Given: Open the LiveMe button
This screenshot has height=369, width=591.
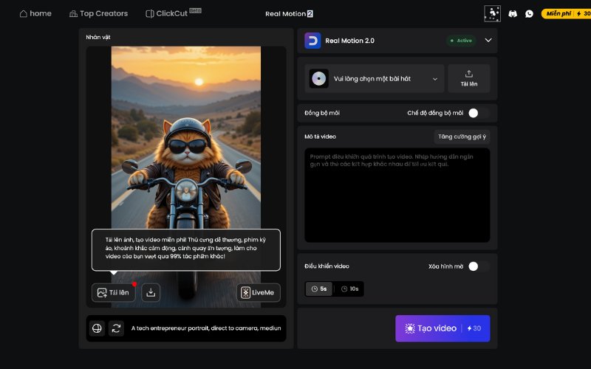Looking at the screenshot, I should pos(259,292).
